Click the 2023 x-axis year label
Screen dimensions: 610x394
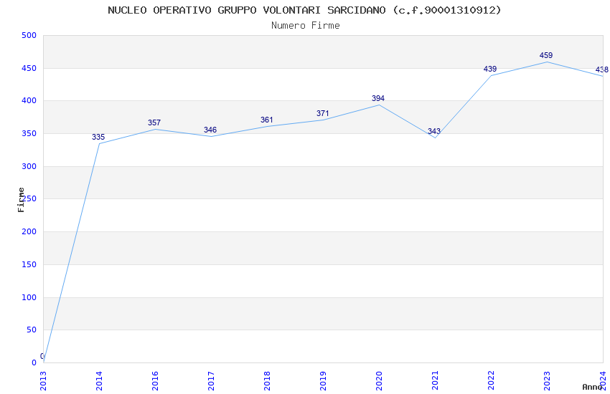click(x=547, y=380)
